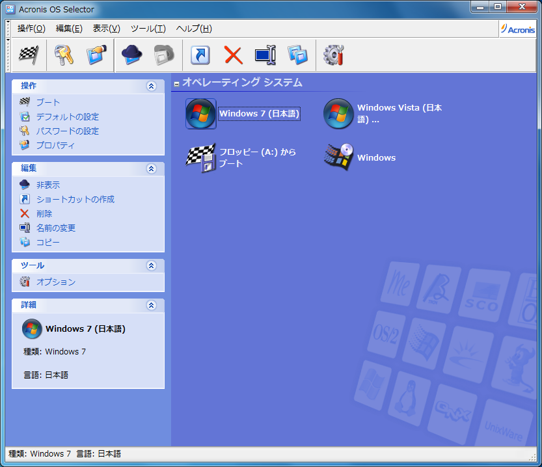Viewport: 542px width, 467px height.
Task: Open Properties via the toolbar hand icon
Action: coord(96,55)
